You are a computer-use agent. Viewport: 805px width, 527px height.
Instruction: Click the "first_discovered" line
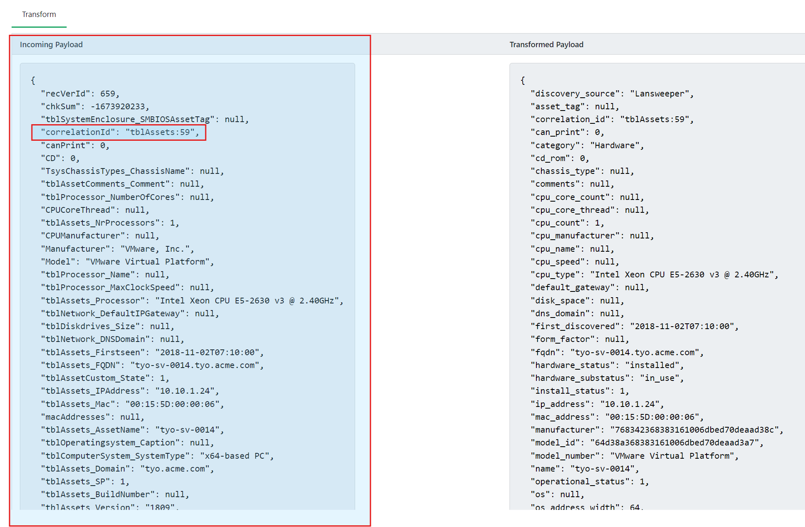634,326
